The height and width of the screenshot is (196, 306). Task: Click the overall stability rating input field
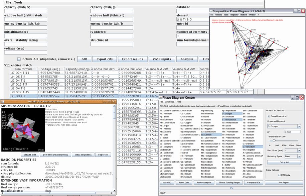pos(26,44)
